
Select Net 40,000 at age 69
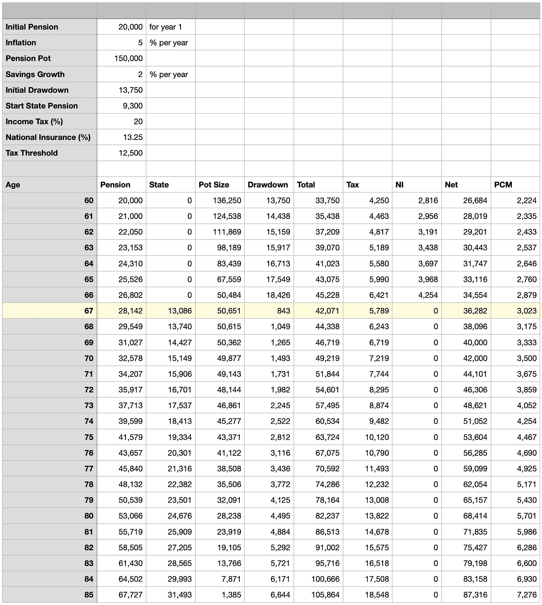coord(466,343)
